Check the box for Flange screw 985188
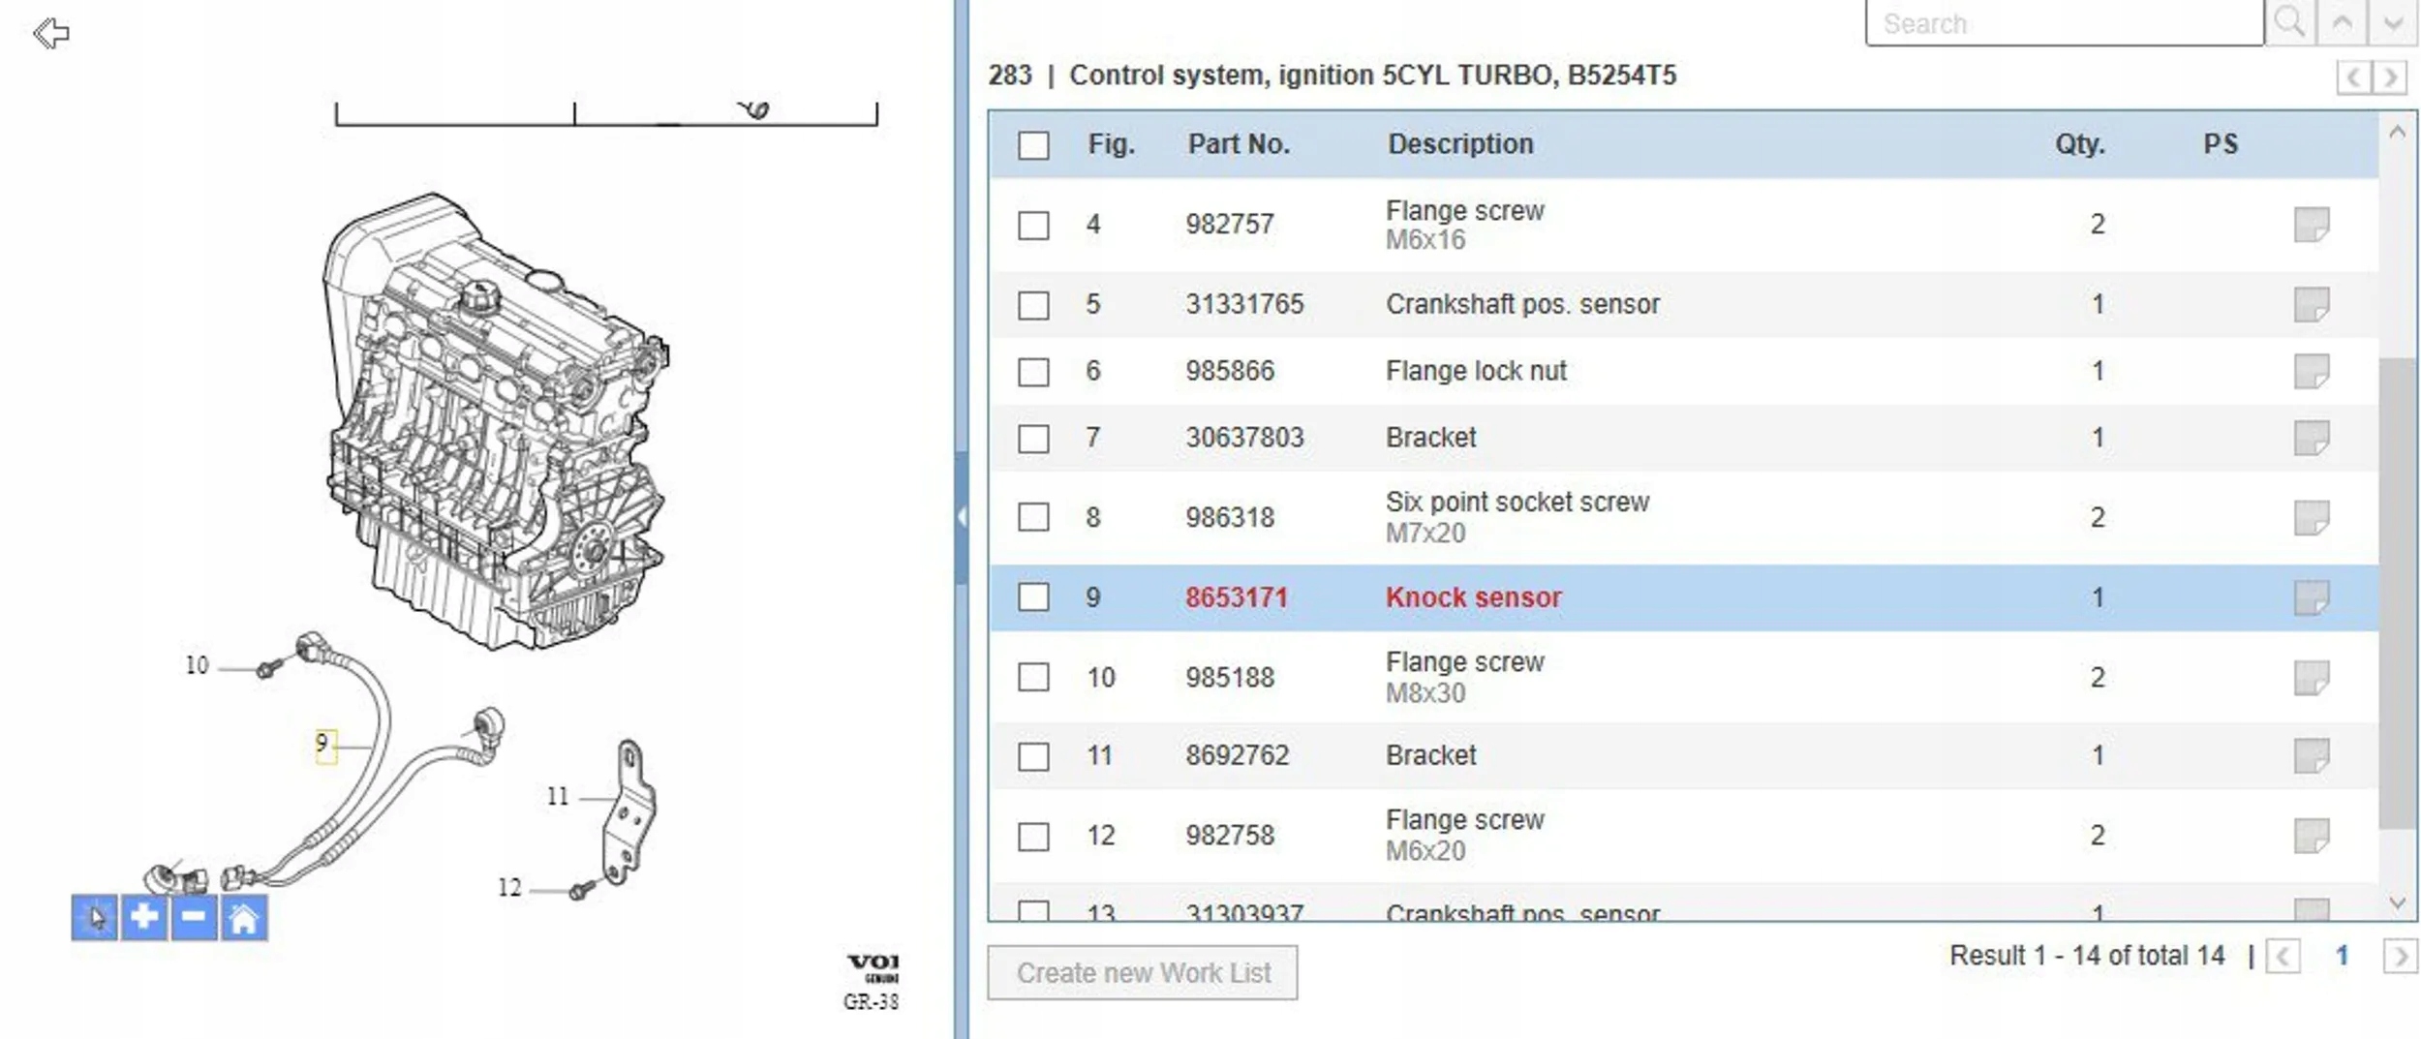Screen dimensions: 2421x1039 [x=1033, y=677]
